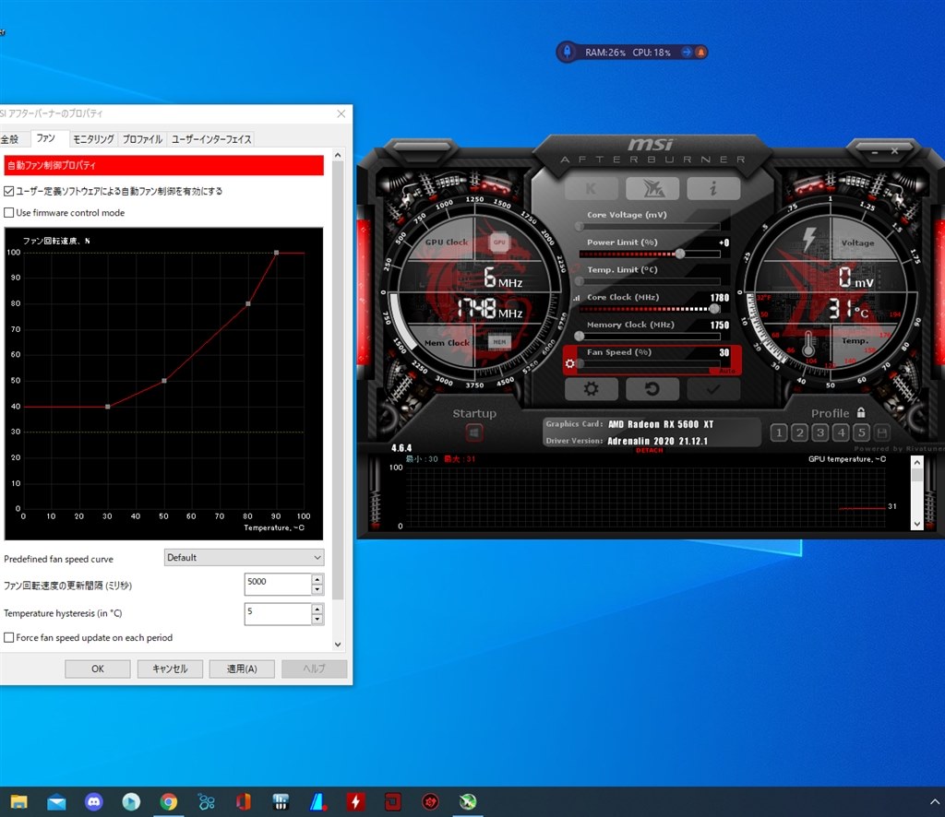Select fan curve point at 90°C 100%
This screenshot has width=945, height=817.
[277, 253]
